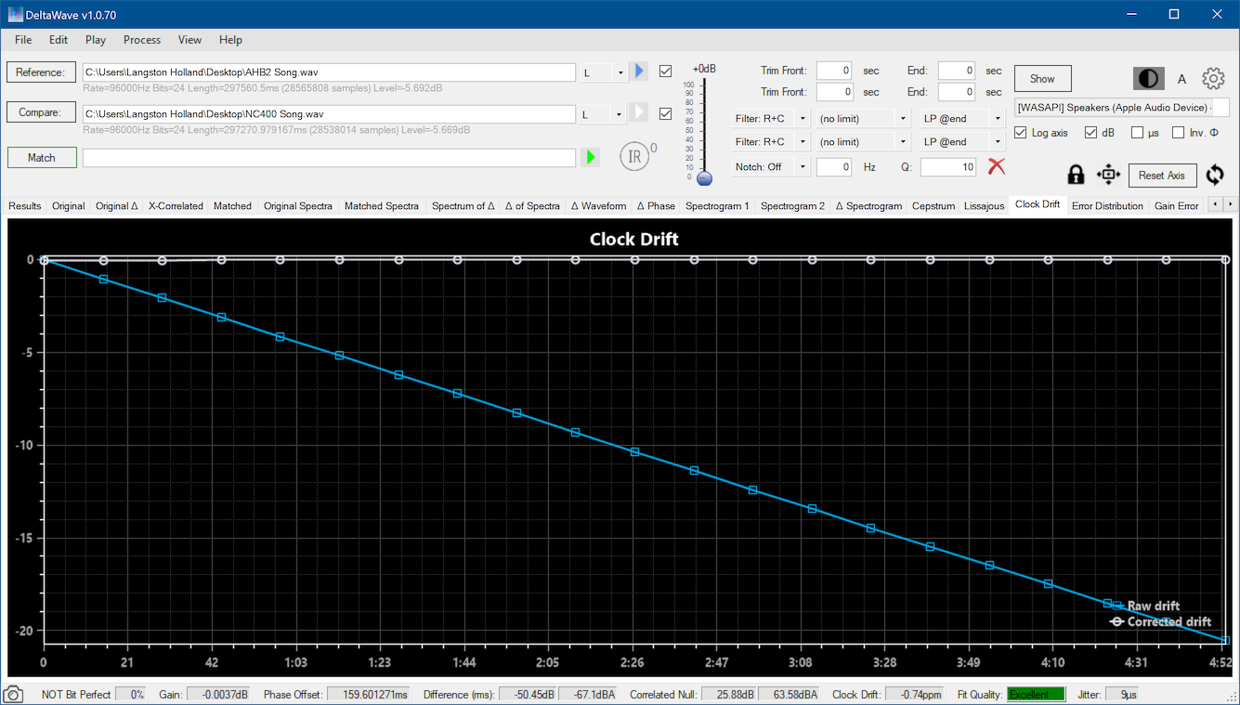Viewport: 1240px width, 705px height.
Task: Disable Log axis checkbox
Action: tap(1021, 133)
